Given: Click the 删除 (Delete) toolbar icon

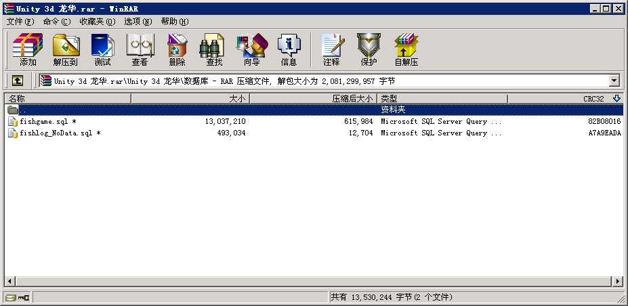Looking at the screenshot, I should pos(177,49).
